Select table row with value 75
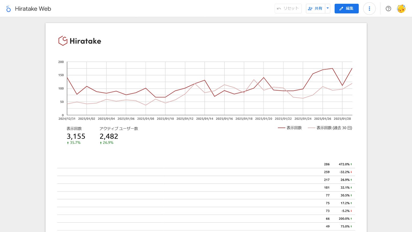 pos(206,203)
